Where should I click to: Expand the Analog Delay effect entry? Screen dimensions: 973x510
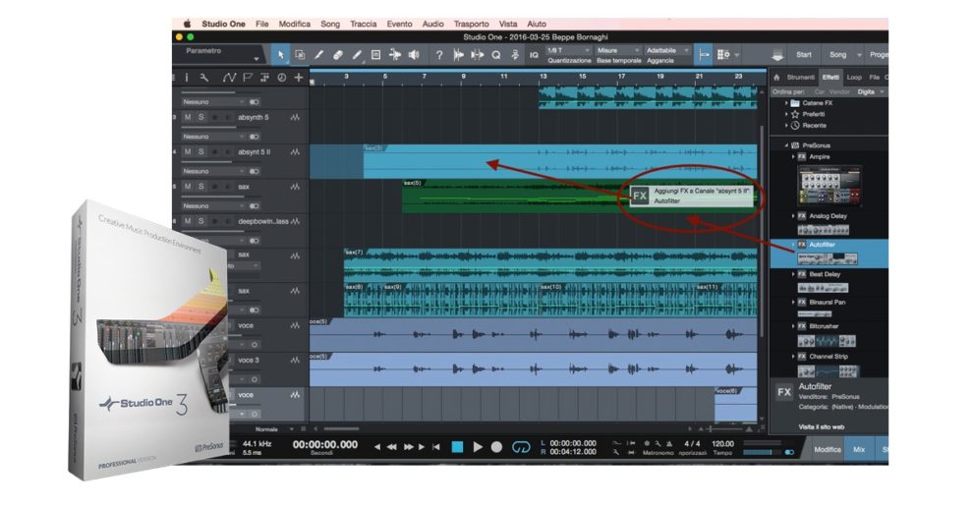point(793,215)
